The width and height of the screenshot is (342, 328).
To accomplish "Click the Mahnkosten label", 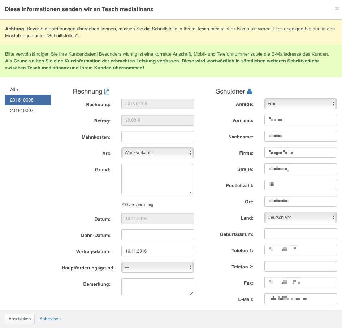I will [96, 137].
